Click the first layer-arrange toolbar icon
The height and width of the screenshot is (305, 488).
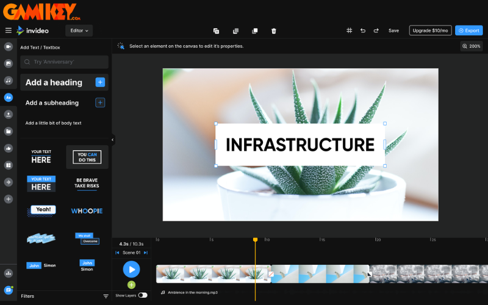click(x=217, y=31)
